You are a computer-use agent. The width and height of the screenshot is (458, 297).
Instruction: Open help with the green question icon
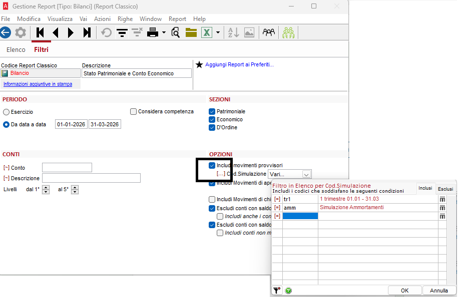[288, 291]
